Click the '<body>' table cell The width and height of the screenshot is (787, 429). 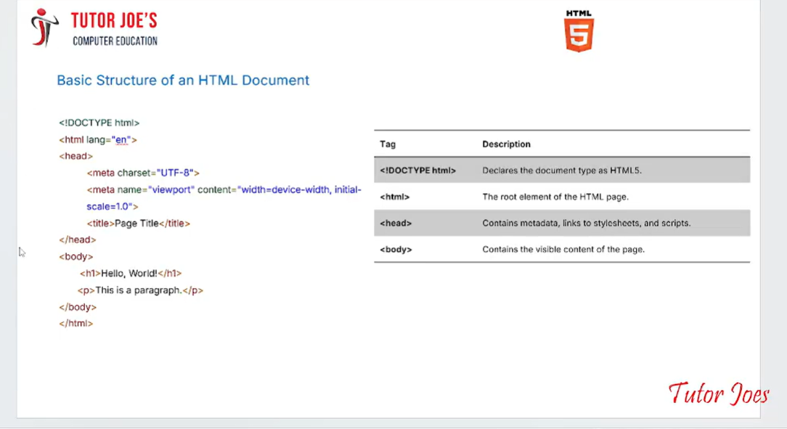tap(396, 250)
